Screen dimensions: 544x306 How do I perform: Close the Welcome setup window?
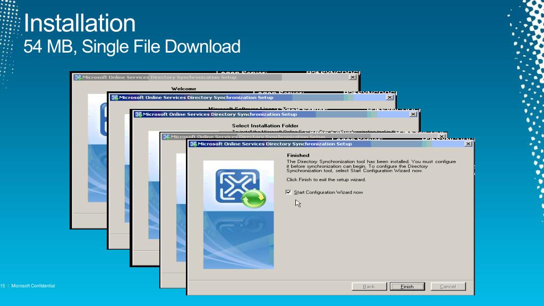(x=353, y=78)
